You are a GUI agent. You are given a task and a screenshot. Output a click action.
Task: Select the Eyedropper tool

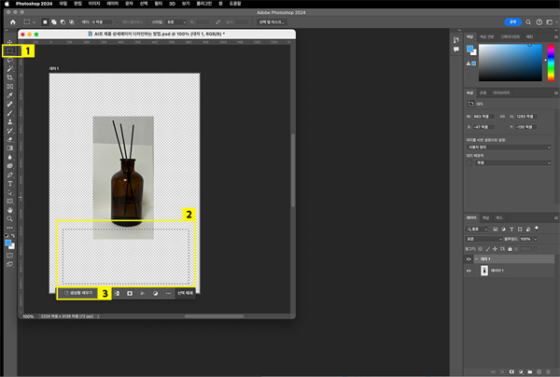pos(9,94)
